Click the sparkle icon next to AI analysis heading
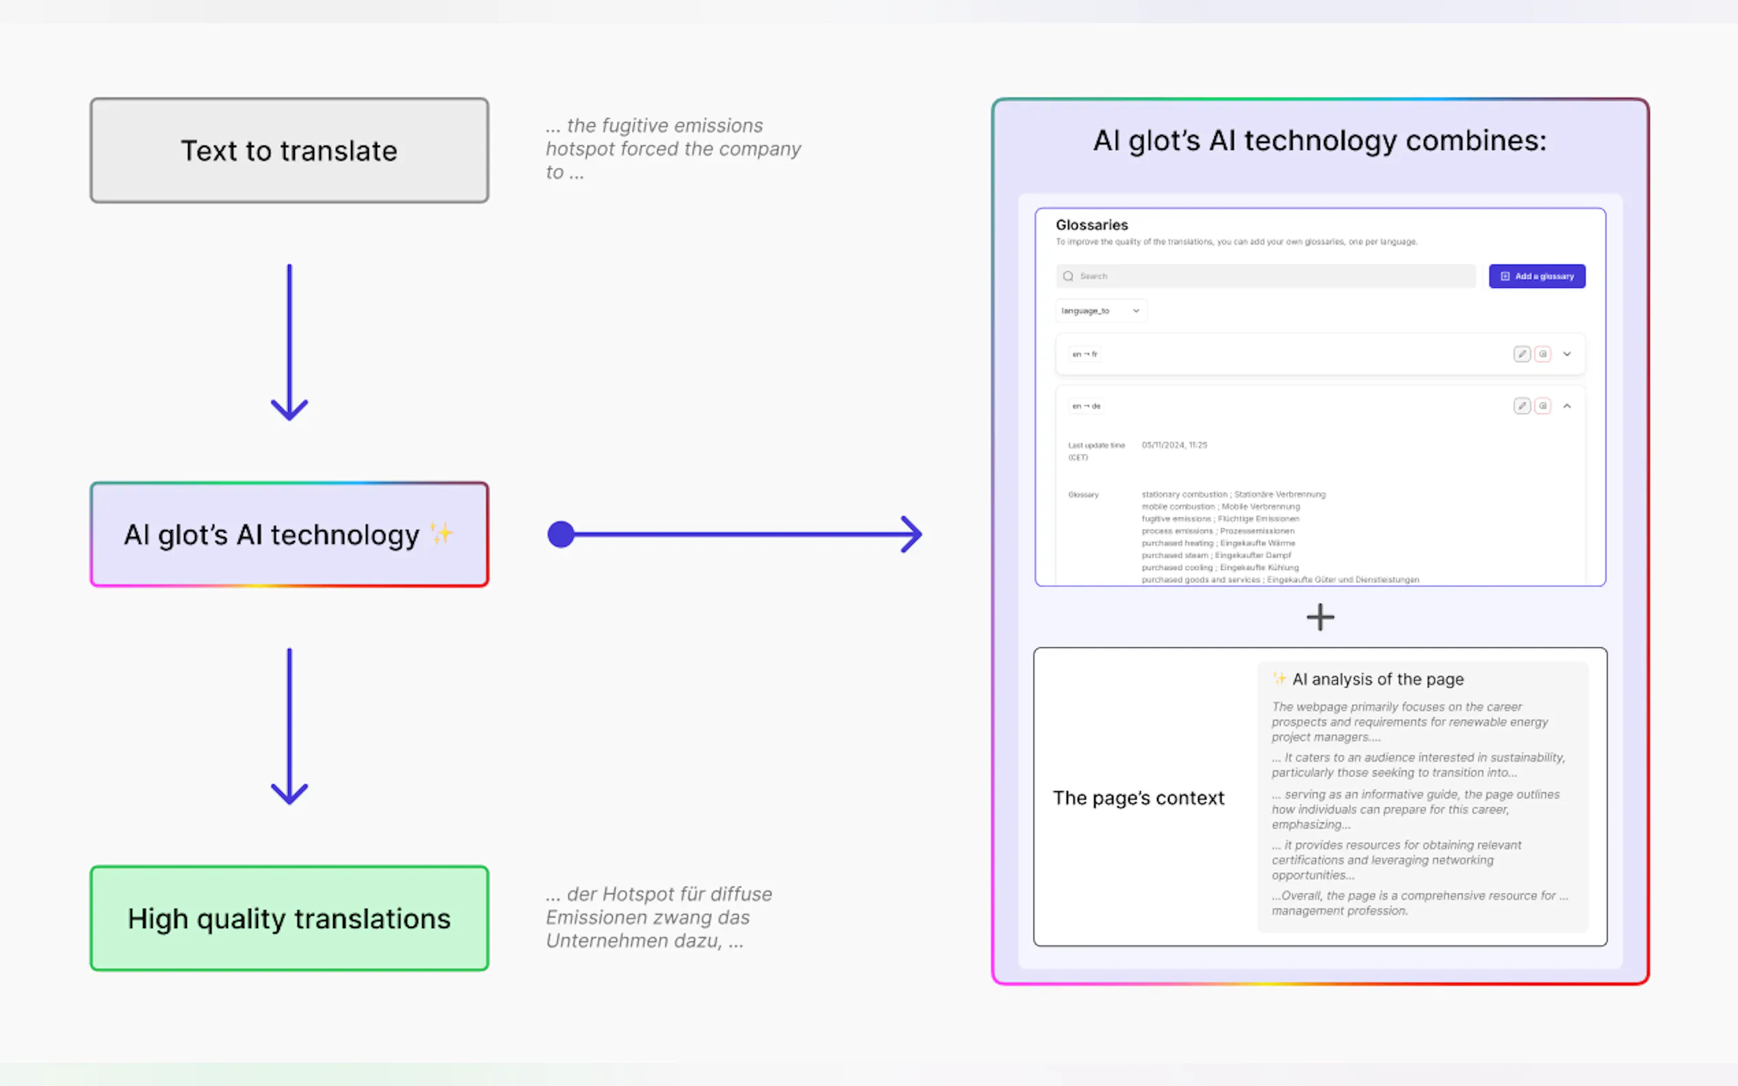The image size is (1738, 1086). coord(1279,678)
